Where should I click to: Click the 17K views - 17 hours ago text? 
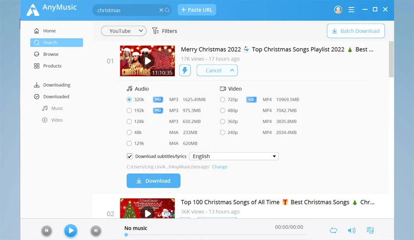(210, 59)
